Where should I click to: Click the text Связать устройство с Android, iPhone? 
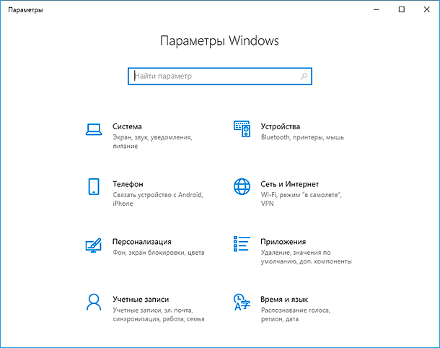[x=158, y=199]
